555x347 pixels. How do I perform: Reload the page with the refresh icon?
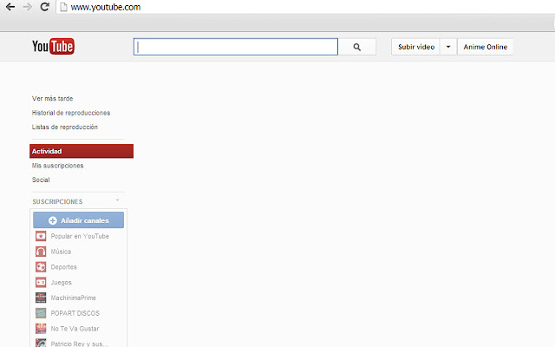[x=44, y=7]
